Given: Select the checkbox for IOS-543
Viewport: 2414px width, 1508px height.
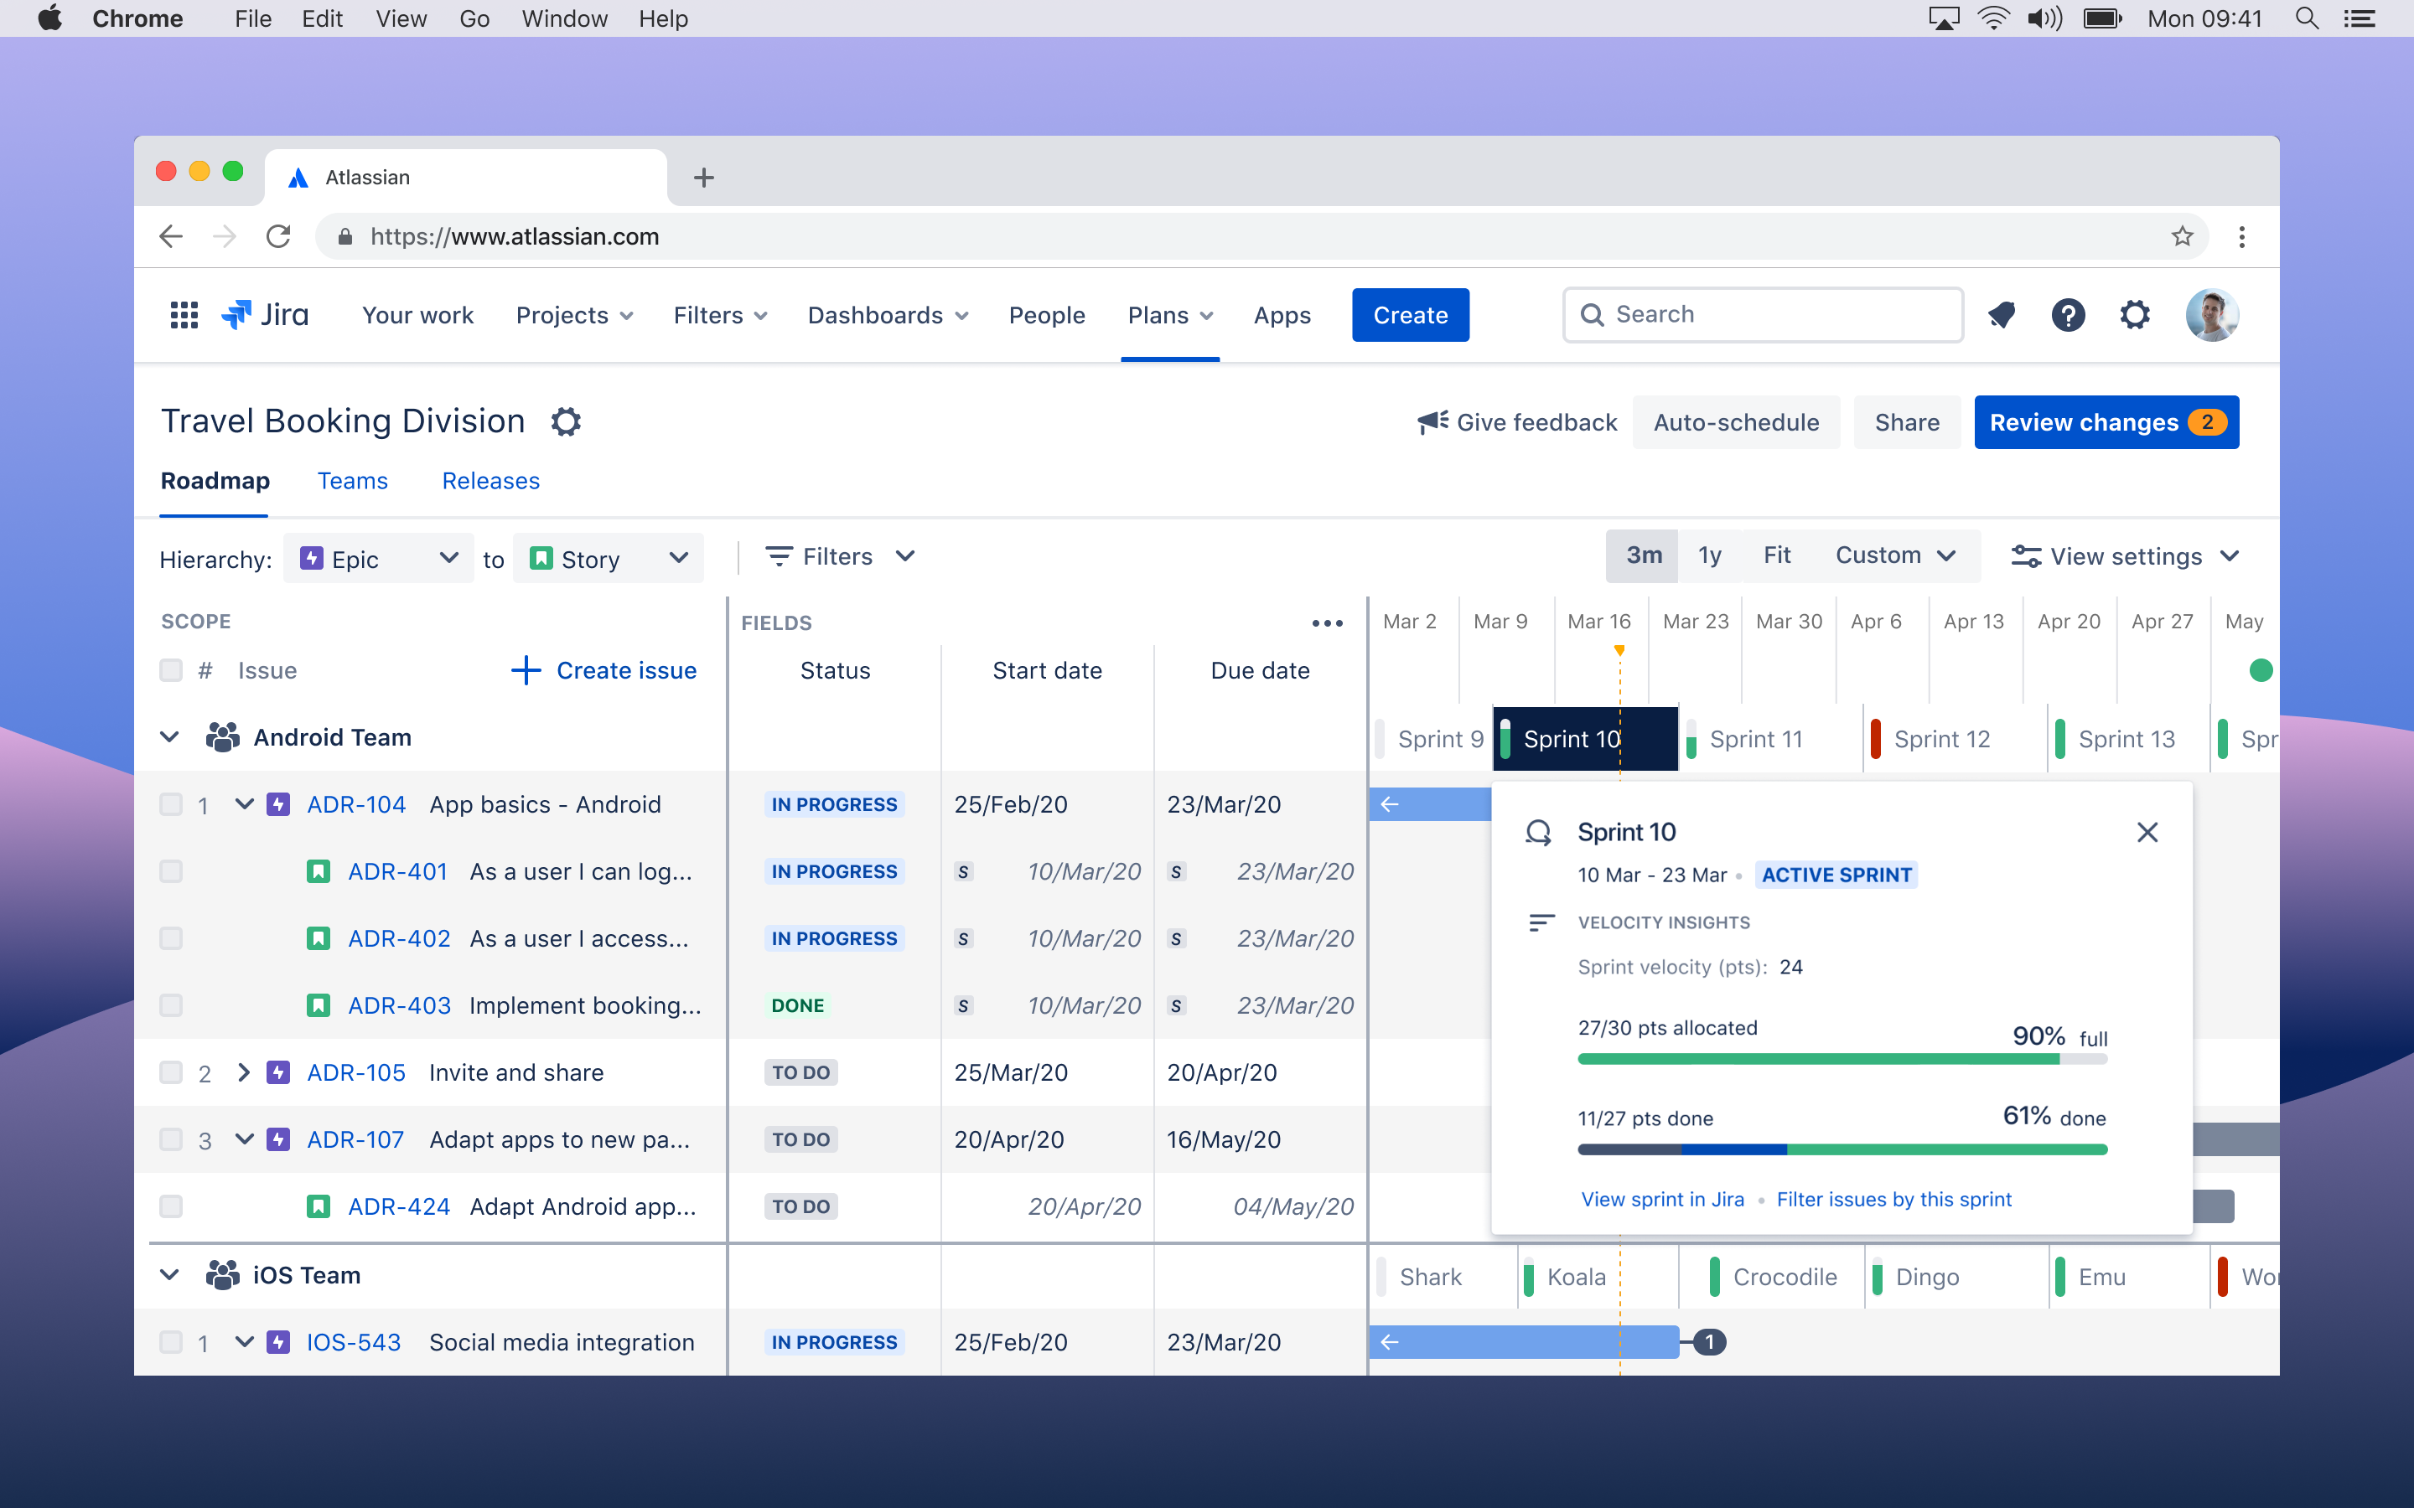Looking at the screenshot, I should click(x=171, y=1341).
